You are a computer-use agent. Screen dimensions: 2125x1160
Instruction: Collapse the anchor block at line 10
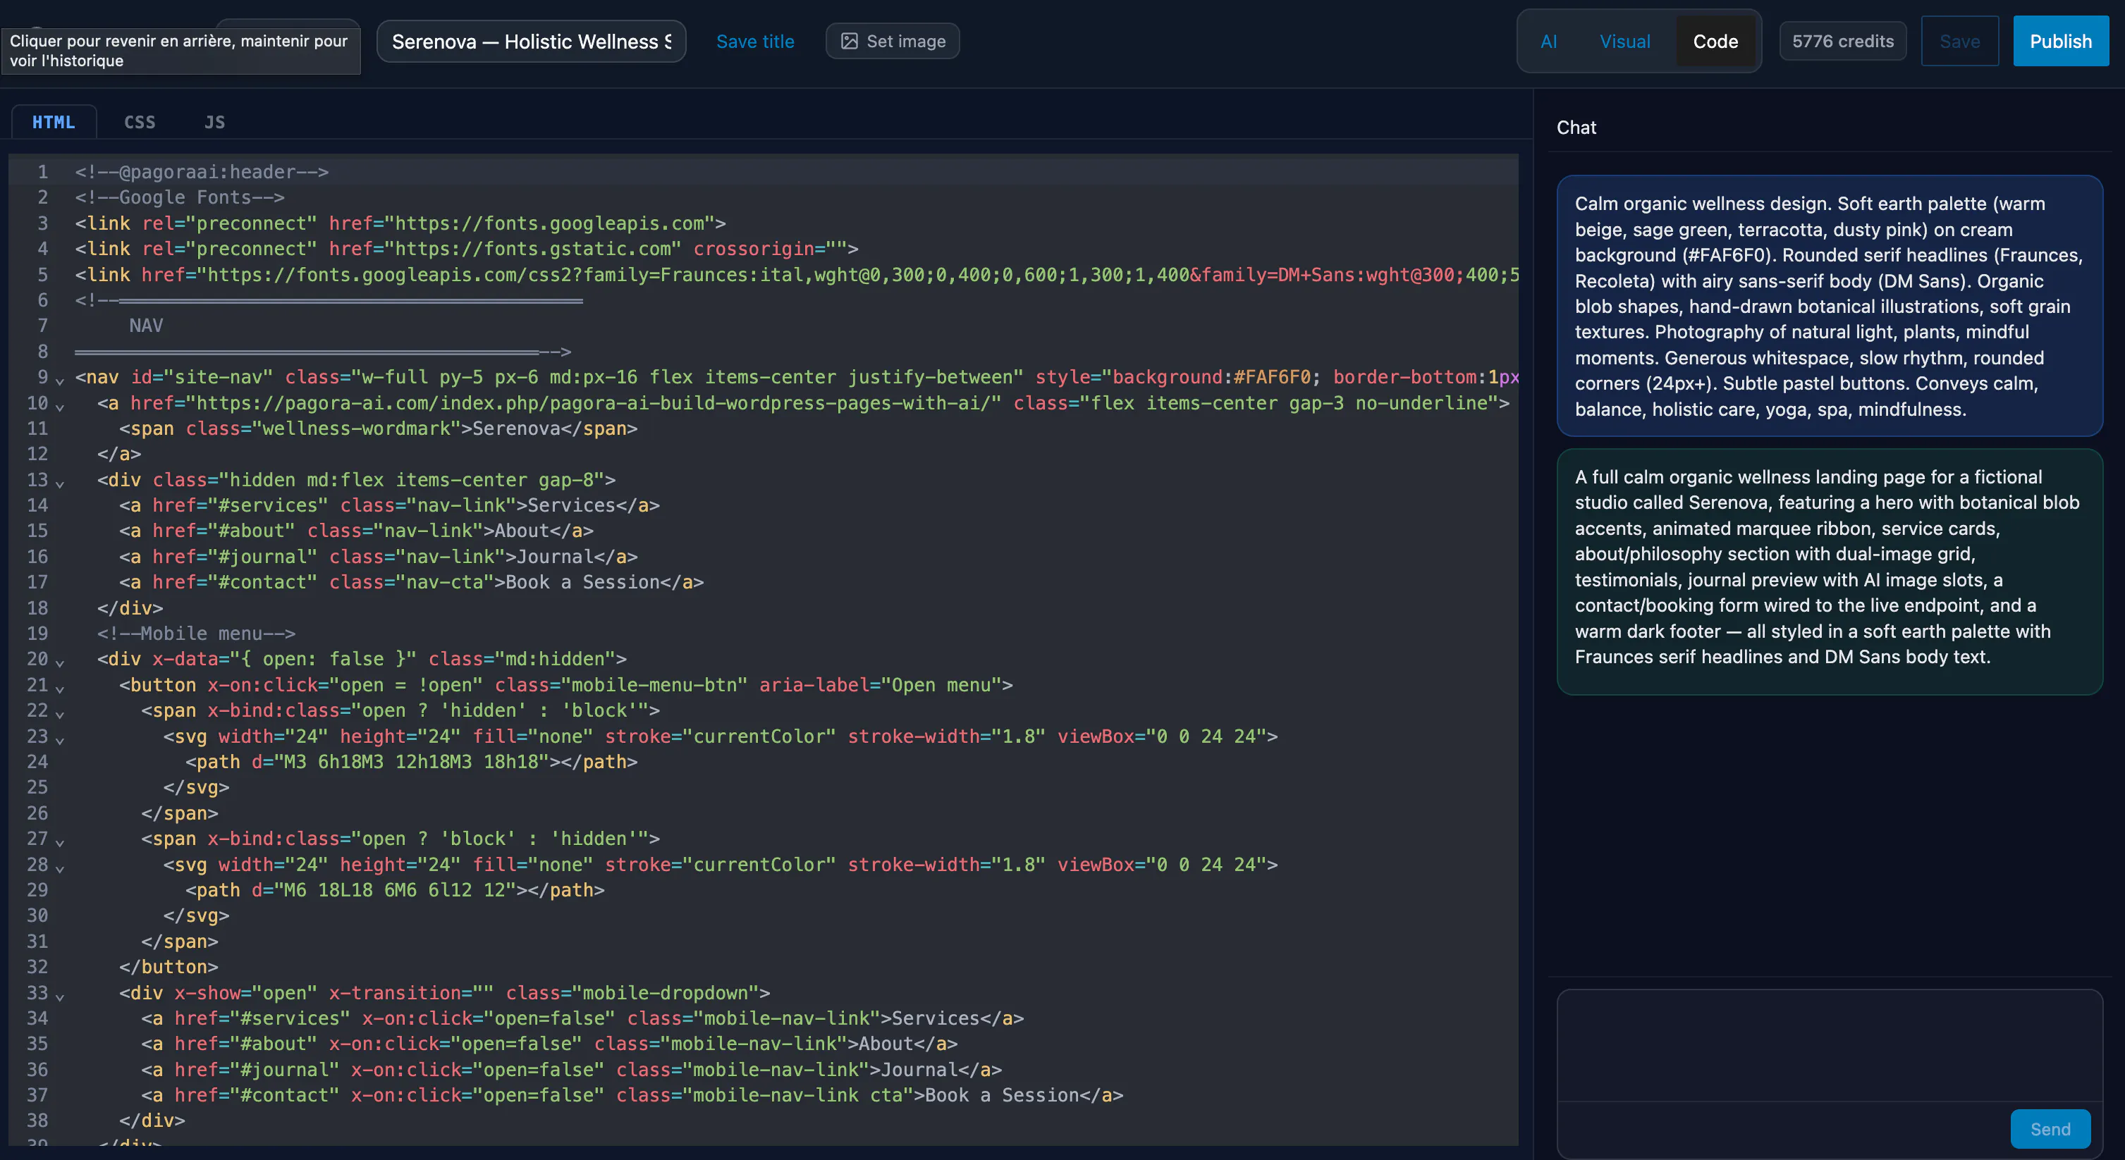pos(60,406)
